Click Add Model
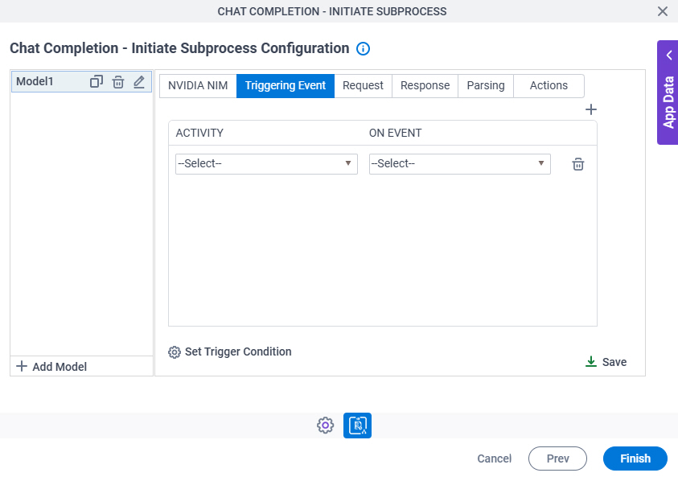 (51, 367)
